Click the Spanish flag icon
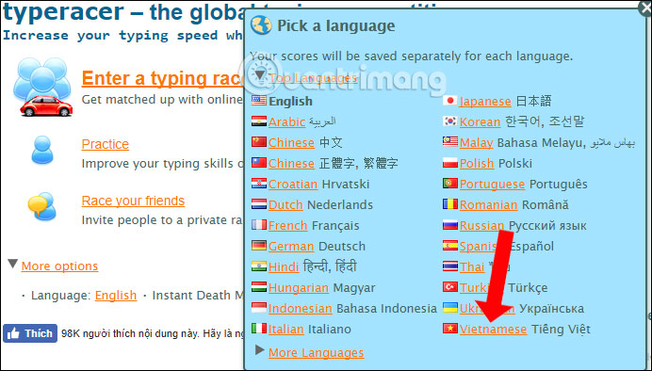 coord(450,246)
